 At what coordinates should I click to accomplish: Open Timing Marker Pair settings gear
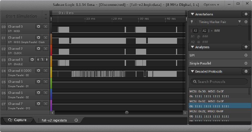pyautogui.click(x=246, y=22)
